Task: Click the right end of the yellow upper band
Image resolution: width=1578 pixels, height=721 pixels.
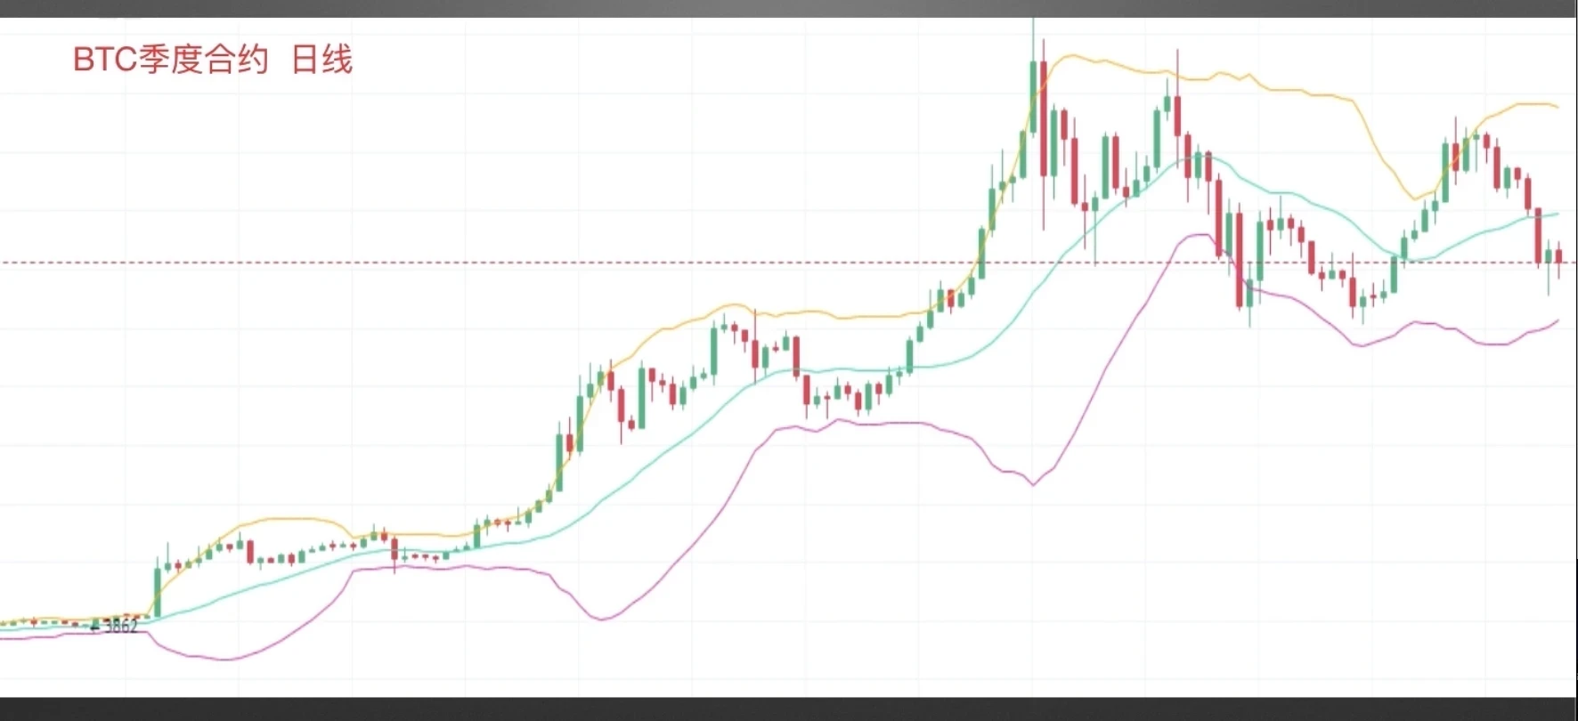Action: pyautogui.click(x=1558, y=107)
